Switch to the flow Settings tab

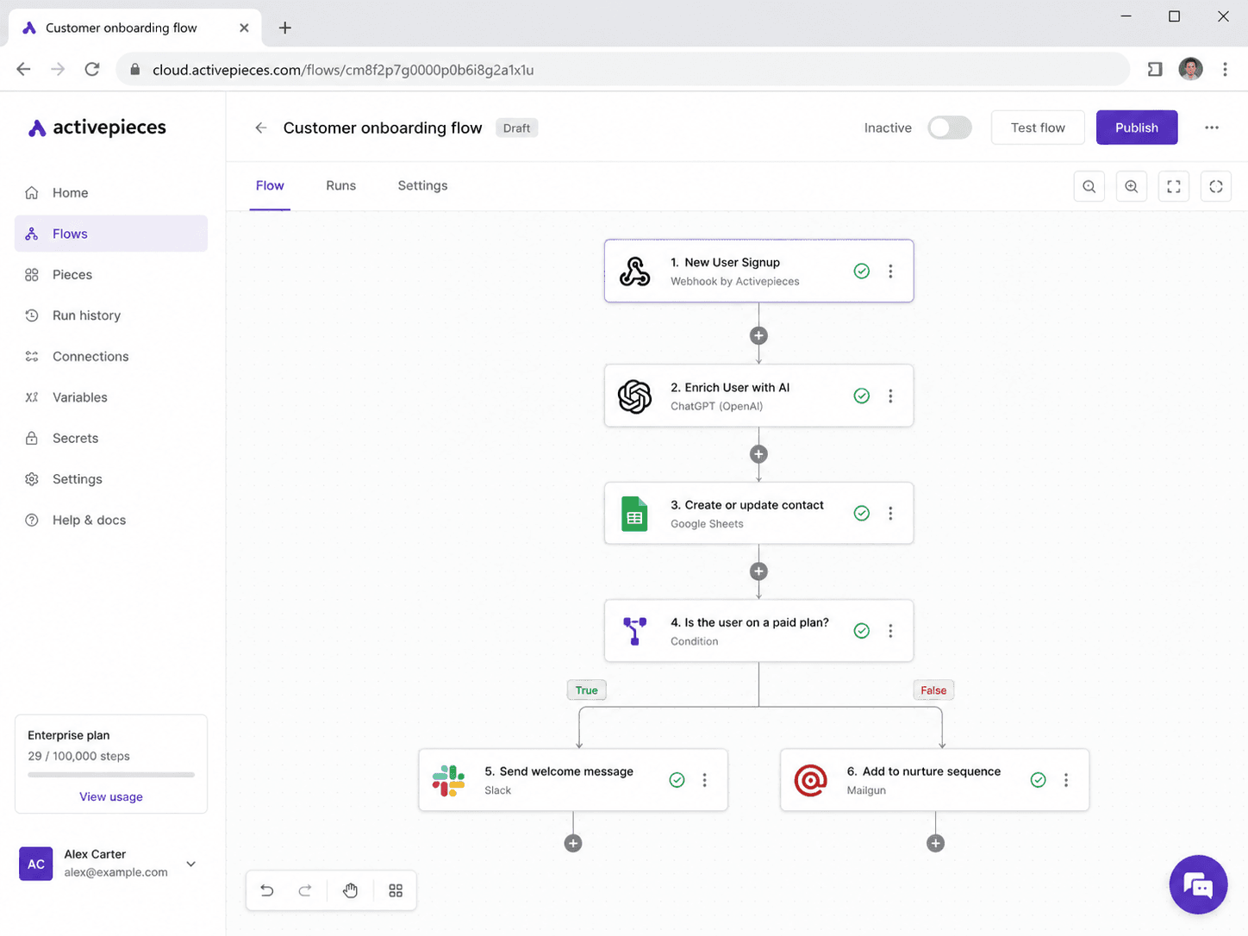click(x=422, y=185)
